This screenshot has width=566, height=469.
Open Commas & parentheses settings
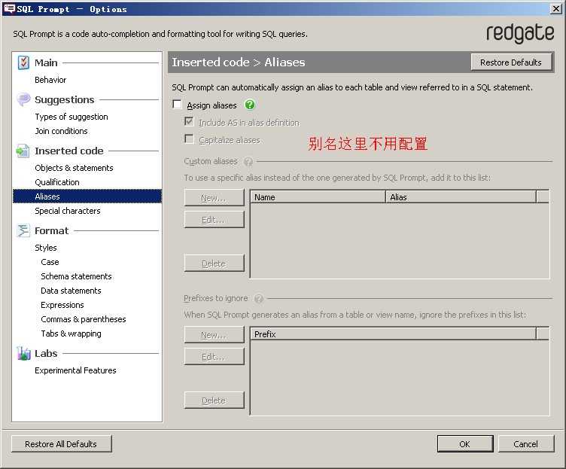(x=84, y=319)
